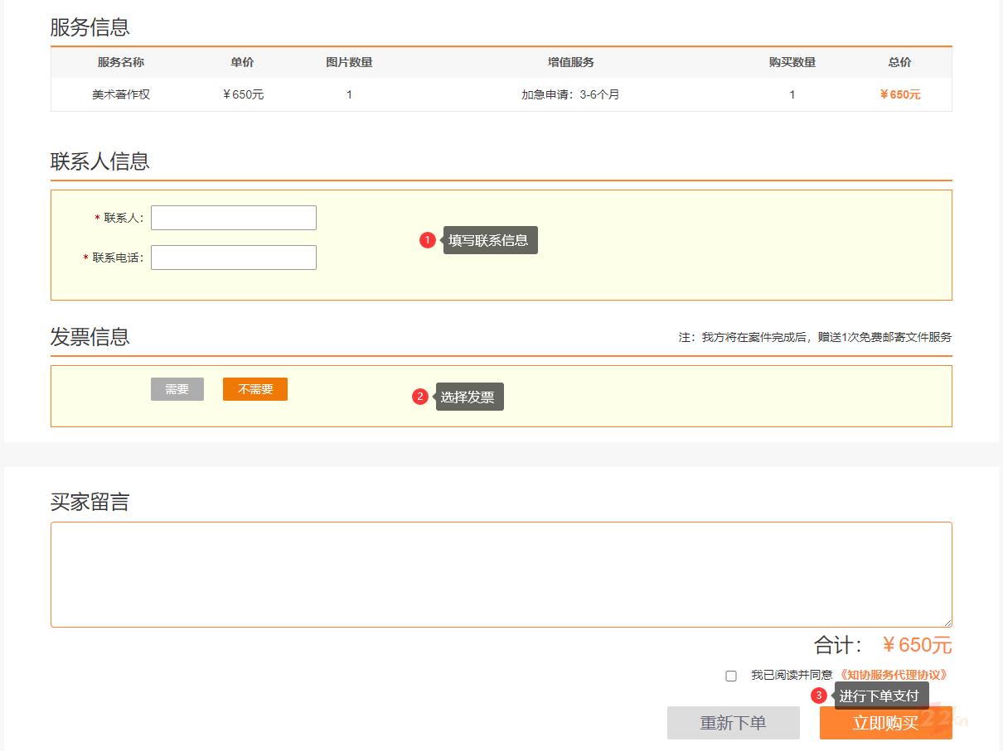Click the red step 2 badge

pos(420,397)
